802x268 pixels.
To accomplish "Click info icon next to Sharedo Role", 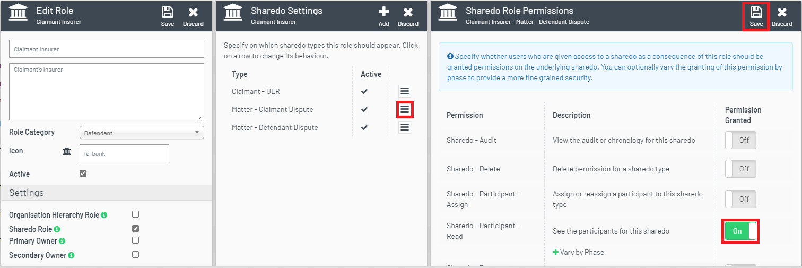I will [x=57, y=229].
